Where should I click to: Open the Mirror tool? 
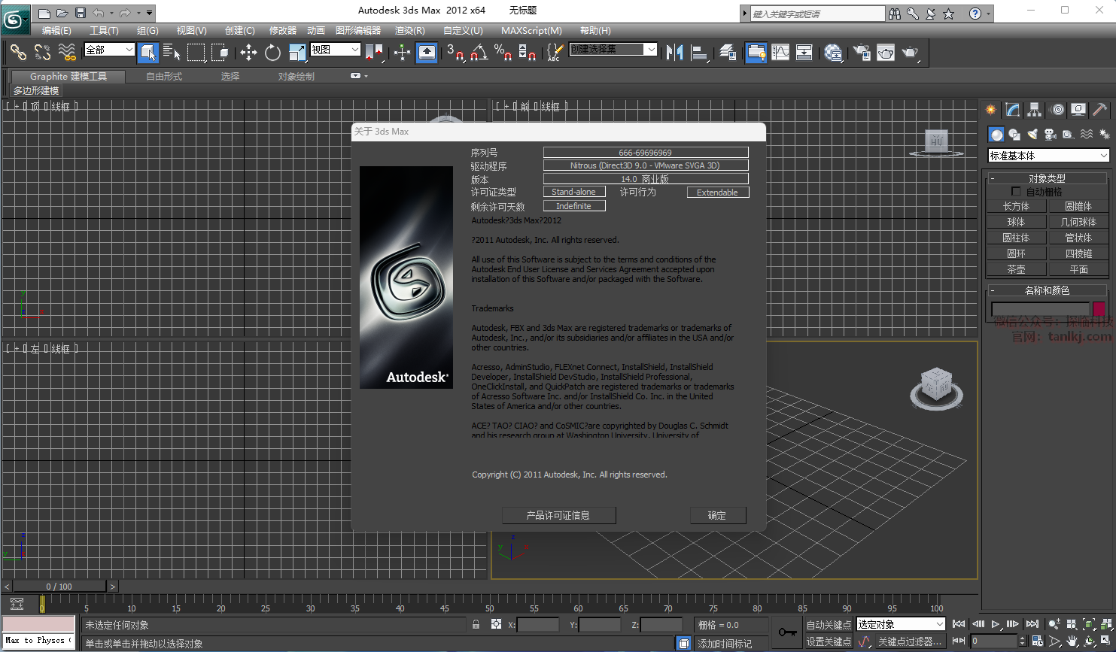pos(674,52)
